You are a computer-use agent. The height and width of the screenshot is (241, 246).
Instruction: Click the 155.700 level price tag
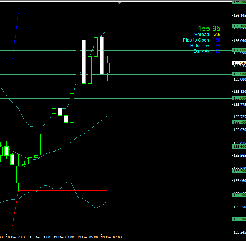click(x=239, y=123)
